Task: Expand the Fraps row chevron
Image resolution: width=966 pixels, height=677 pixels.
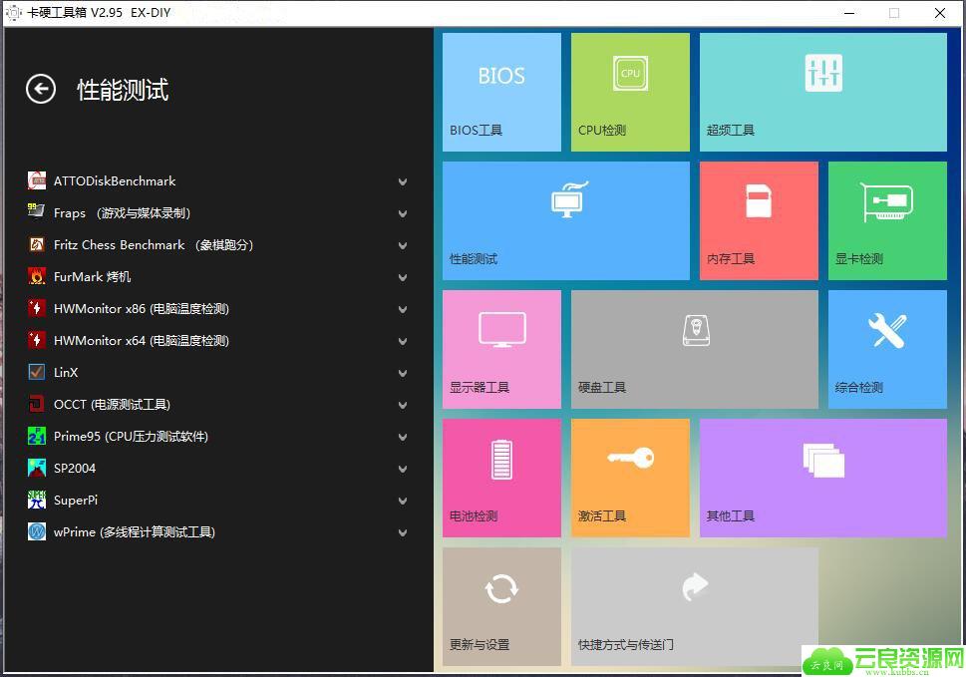Action: pyautogui.click(x=403, y=213)
